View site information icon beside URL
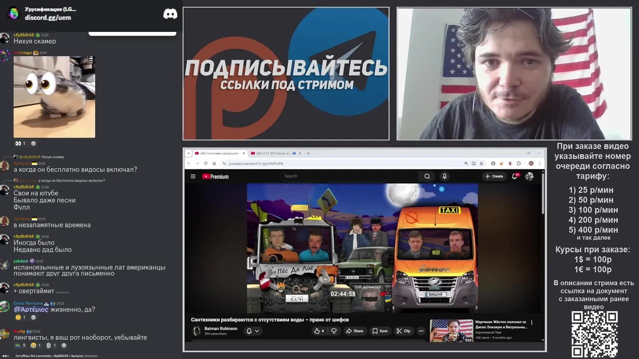Screen dimensions: 639x359 coord(225,164)
